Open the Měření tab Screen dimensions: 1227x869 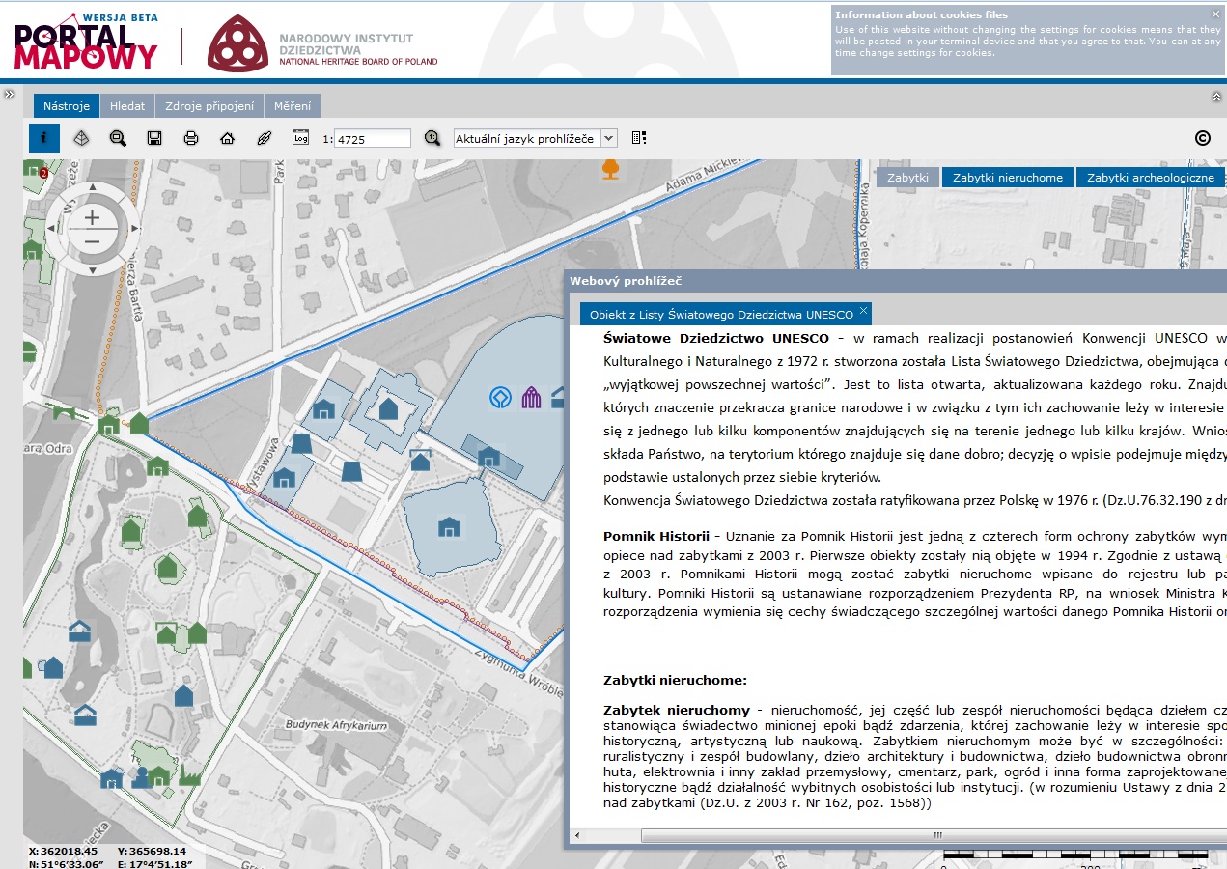click(293, 106)
